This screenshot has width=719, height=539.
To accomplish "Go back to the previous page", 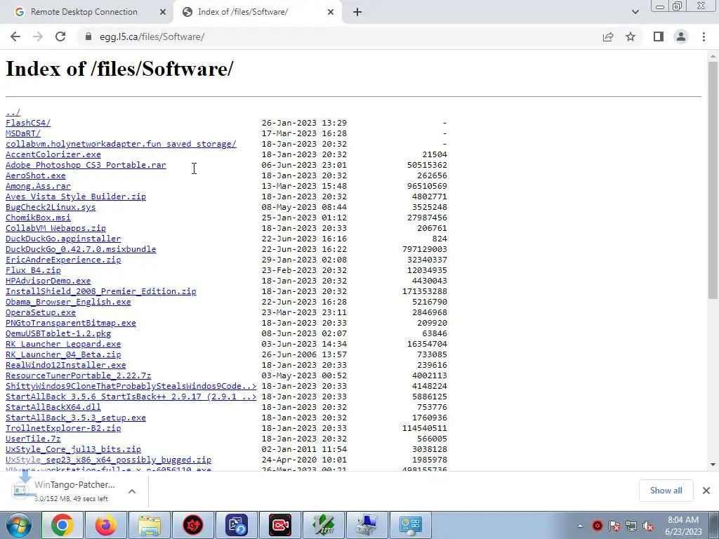I will [15, 36].
